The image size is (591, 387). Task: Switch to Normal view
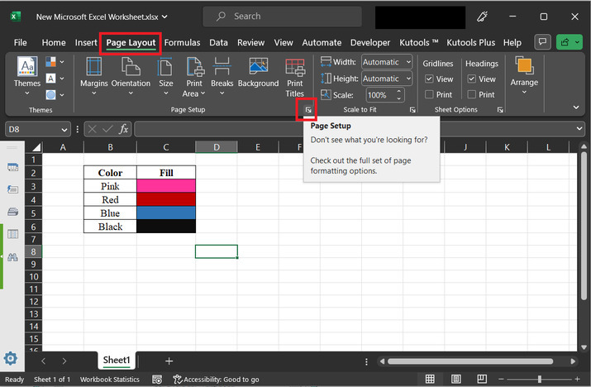[430, 379]
